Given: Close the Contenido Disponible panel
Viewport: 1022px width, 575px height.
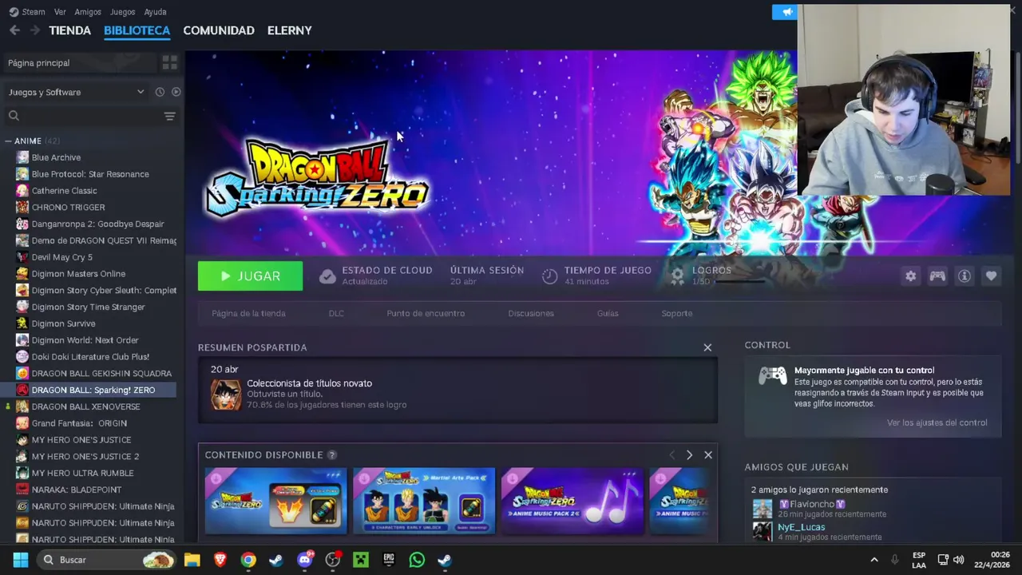Looking at the screenshot, I should click(708, 455).
